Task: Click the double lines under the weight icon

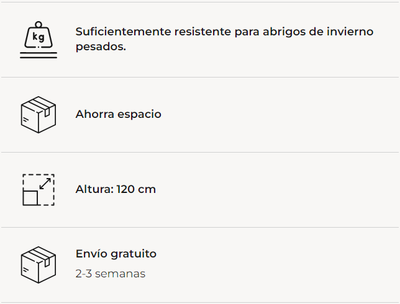Action: [38, 56]
